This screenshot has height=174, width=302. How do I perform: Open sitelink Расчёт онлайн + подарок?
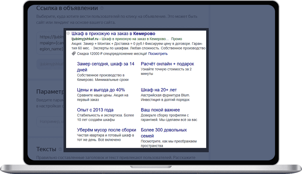point(167,64)
